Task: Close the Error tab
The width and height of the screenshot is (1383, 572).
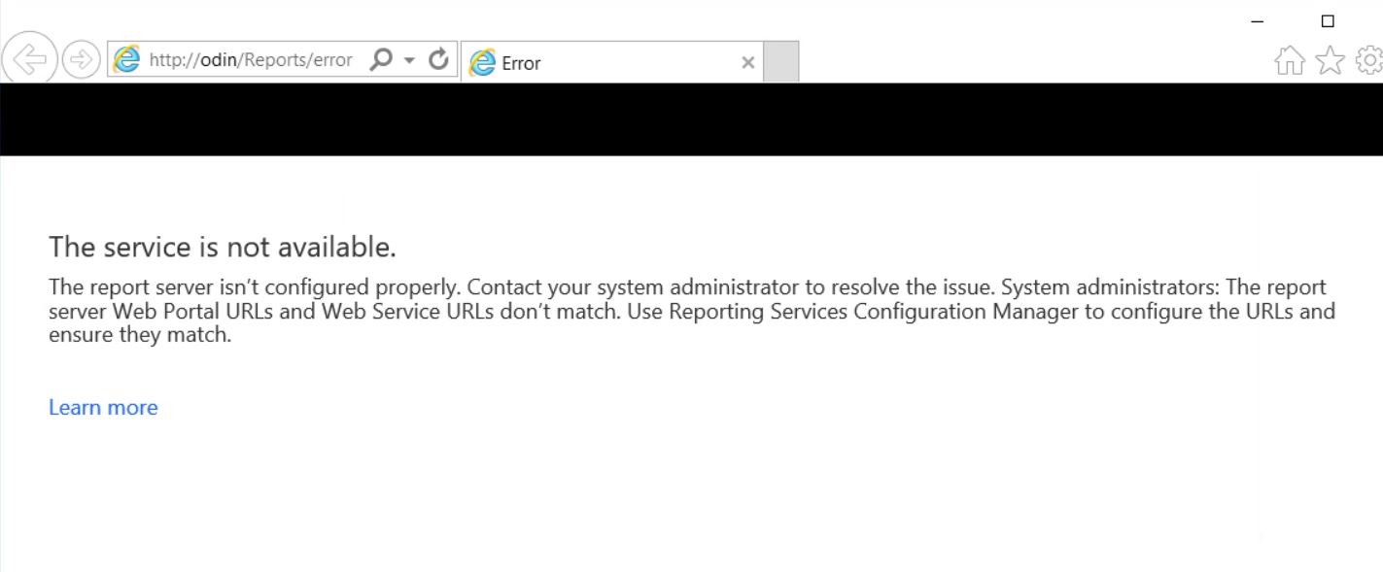Action: click(747, 63)
